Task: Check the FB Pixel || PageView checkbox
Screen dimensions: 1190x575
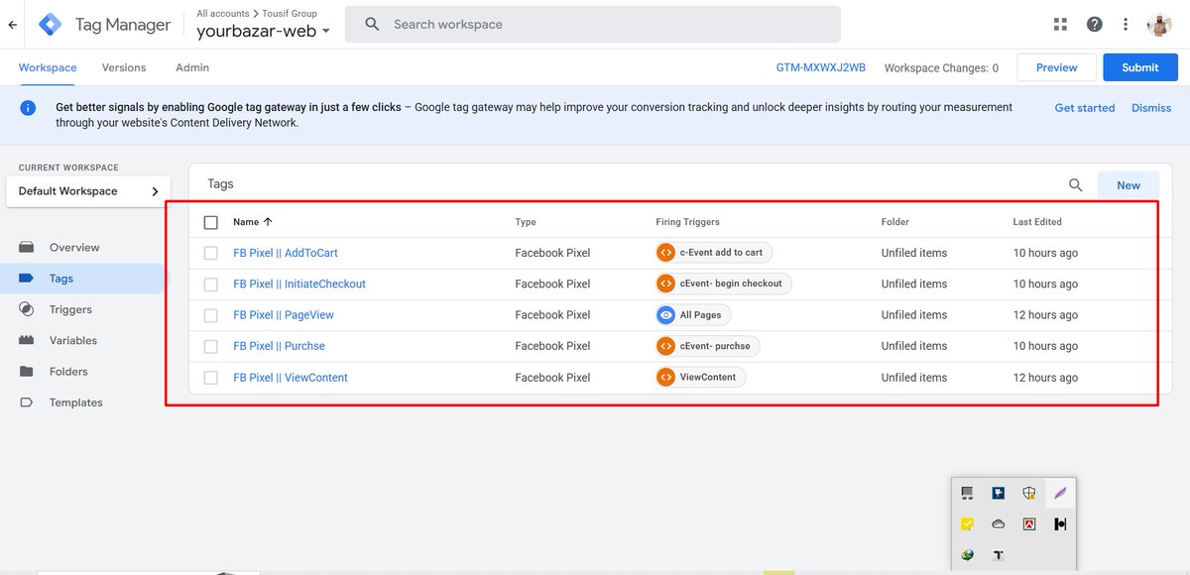Action: pos(211,314)
